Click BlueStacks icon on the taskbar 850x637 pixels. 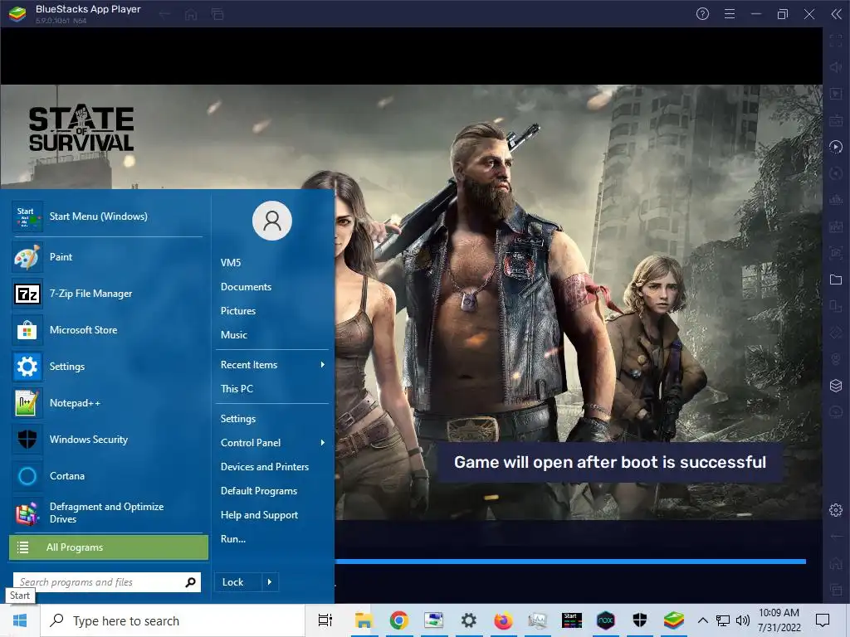674,620
